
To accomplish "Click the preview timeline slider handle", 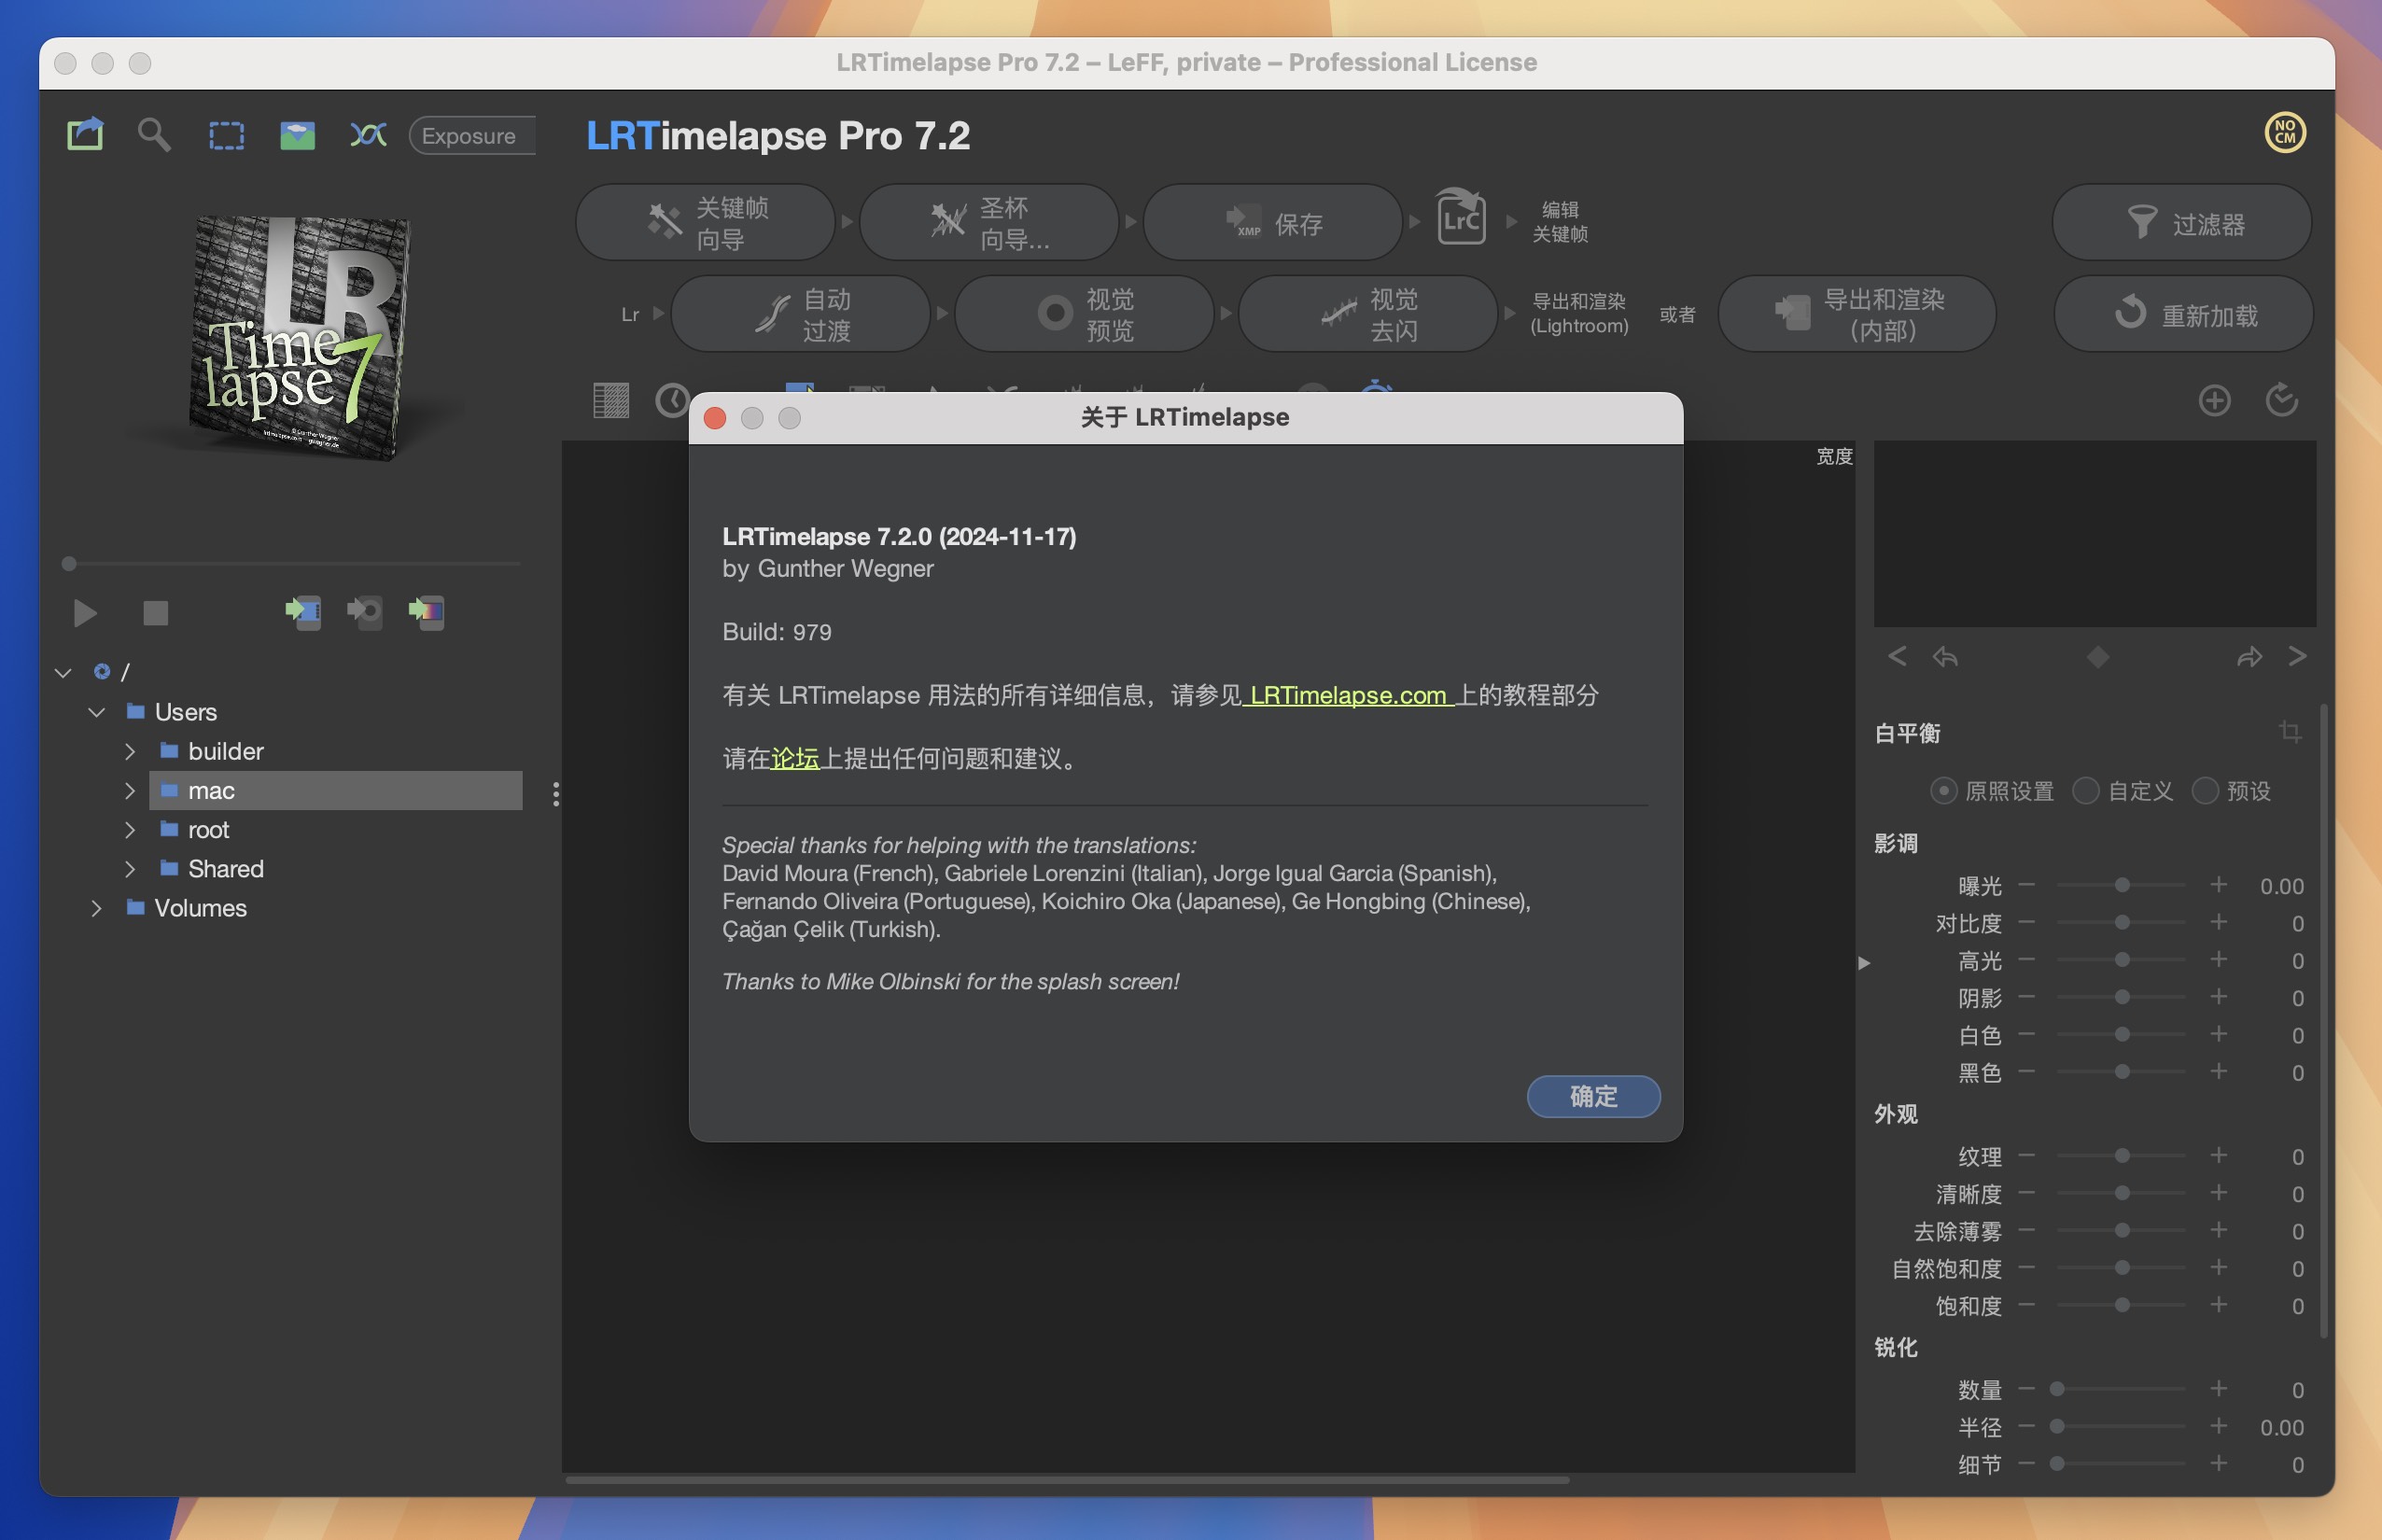I will 69,564.
